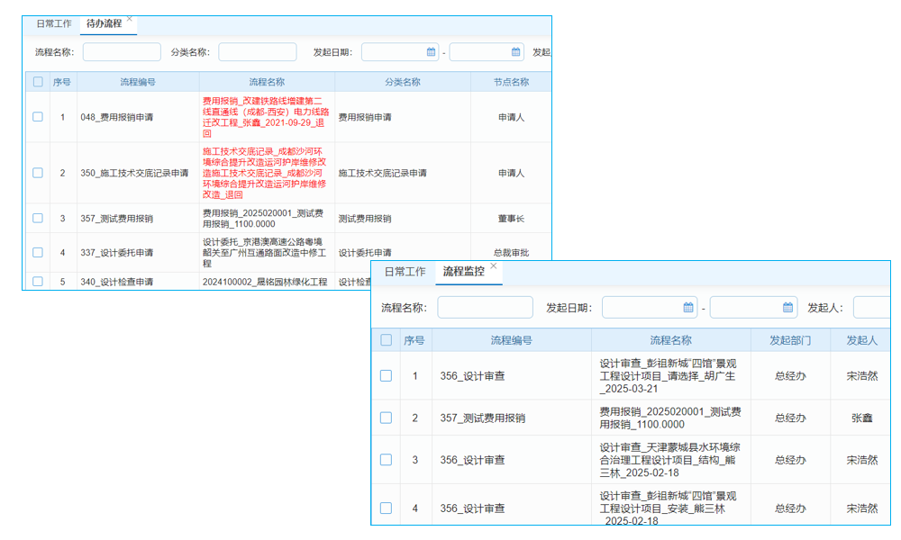Check the row for 048_费用报销申请
This screenshot has height=540, width=901.
(x=38, y=116)
